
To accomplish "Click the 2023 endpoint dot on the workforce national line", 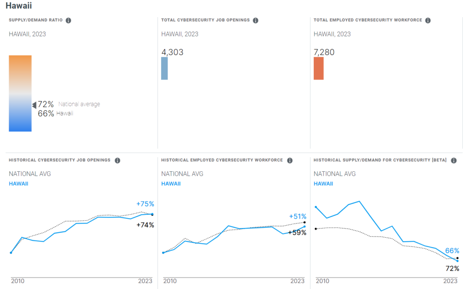I will 305,222.
